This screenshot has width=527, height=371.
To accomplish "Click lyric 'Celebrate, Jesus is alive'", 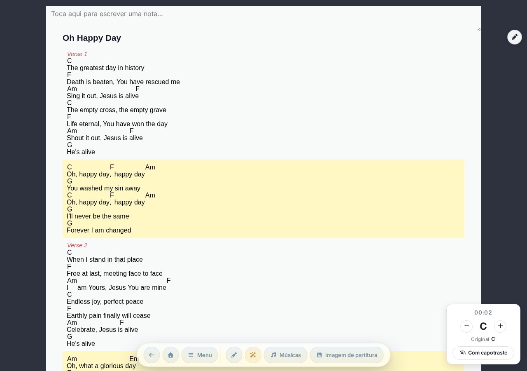I will [x=102, y=330].
